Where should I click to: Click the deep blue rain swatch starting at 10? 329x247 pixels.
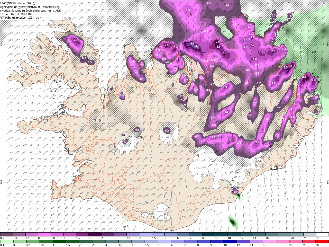[x=230, y=241]
